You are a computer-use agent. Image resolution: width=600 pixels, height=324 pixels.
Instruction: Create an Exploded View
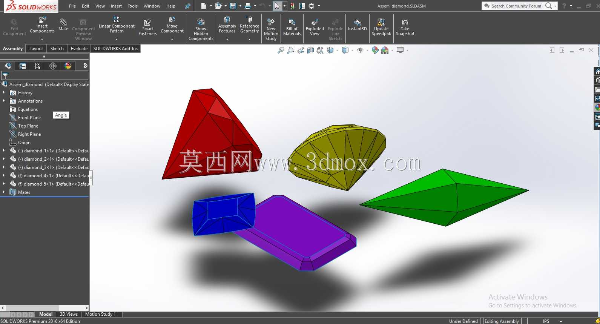click(315, 27)
